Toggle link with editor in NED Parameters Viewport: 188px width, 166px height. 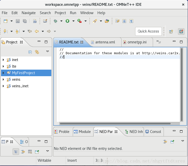165,142
